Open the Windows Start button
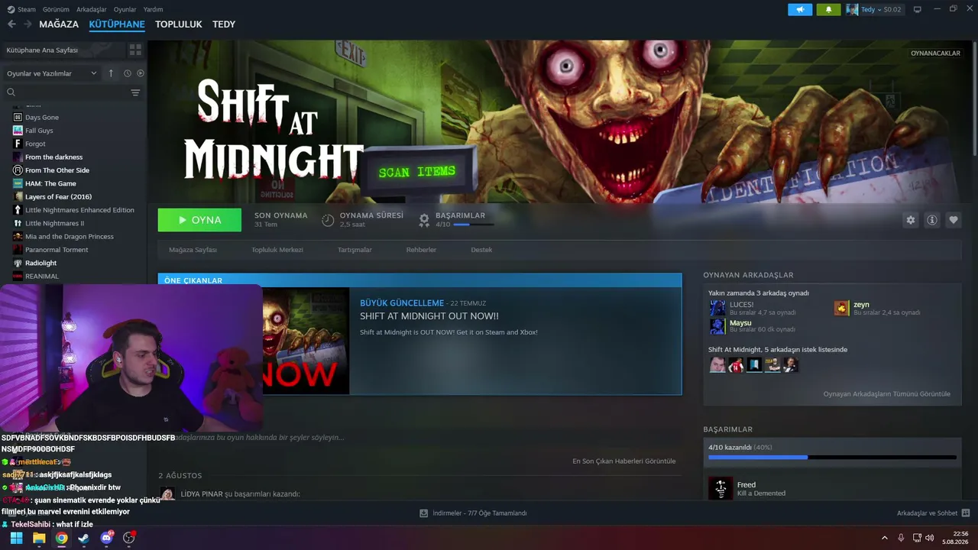 [x=16, y=538]
